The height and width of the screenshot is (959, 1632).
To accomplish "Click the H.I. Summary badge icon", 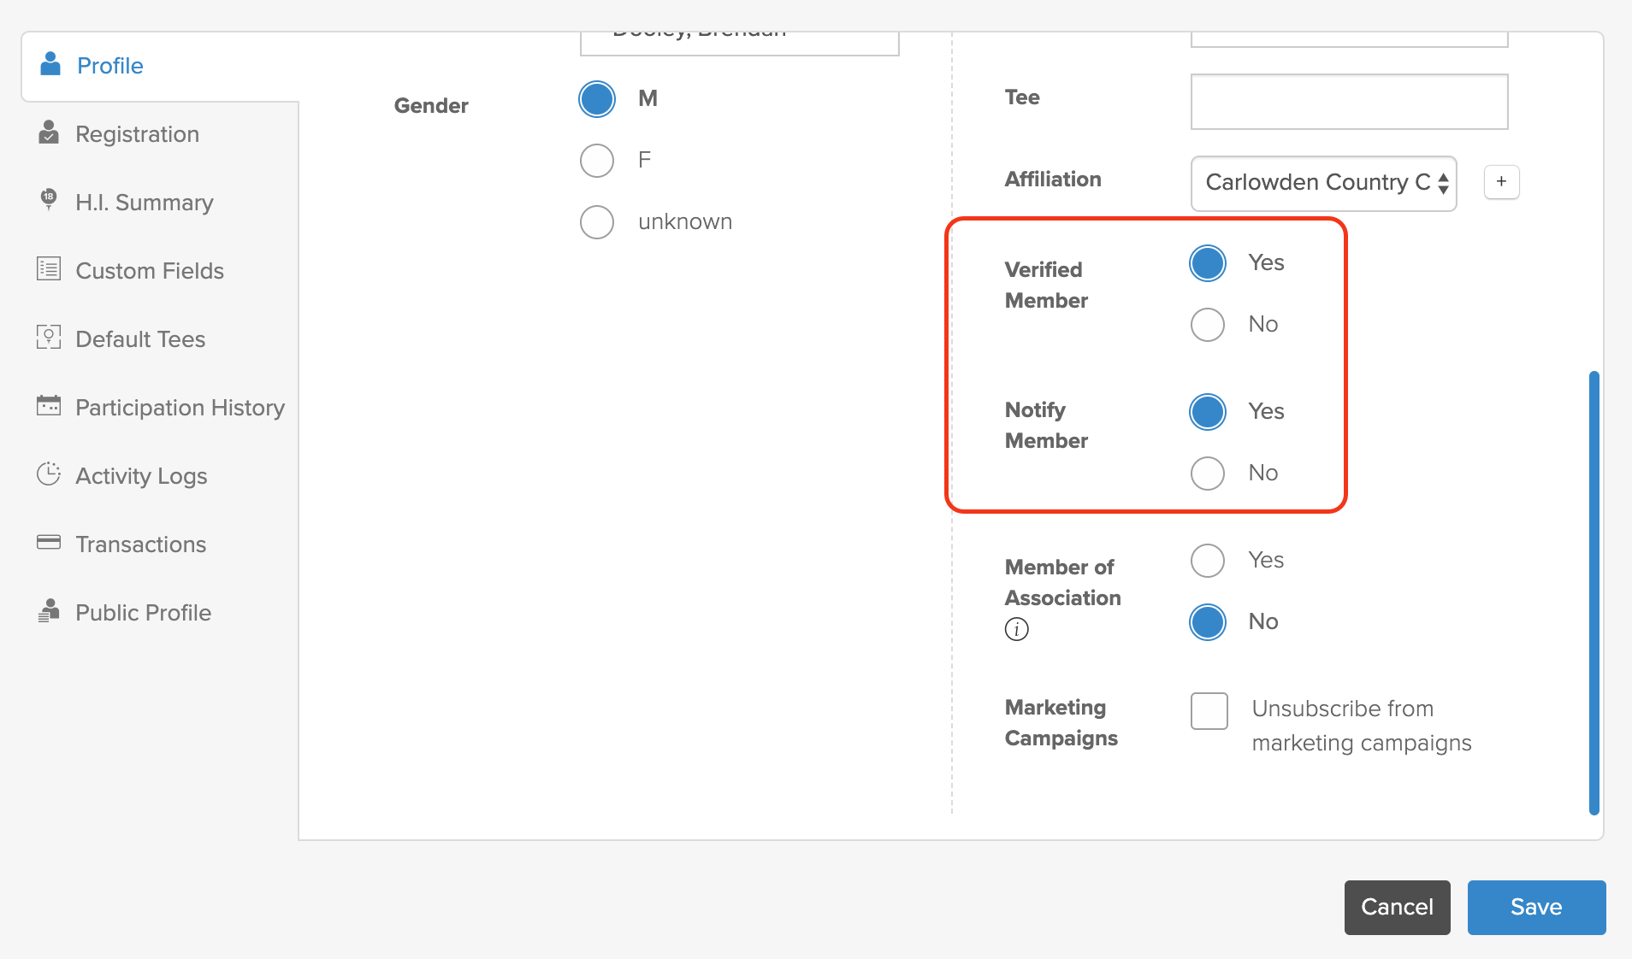I will (x=49, y=200).
